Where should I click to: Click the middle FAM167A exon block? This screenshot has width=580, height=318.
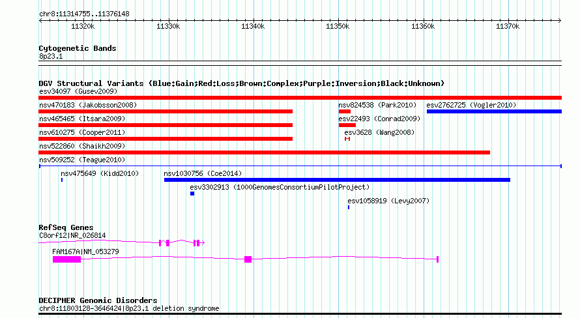[x=248, y=259]
